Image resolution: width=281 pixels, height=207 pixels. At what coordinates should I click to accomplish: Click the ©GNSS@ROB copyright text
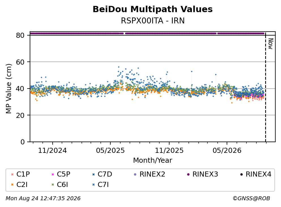click(251, 198)
